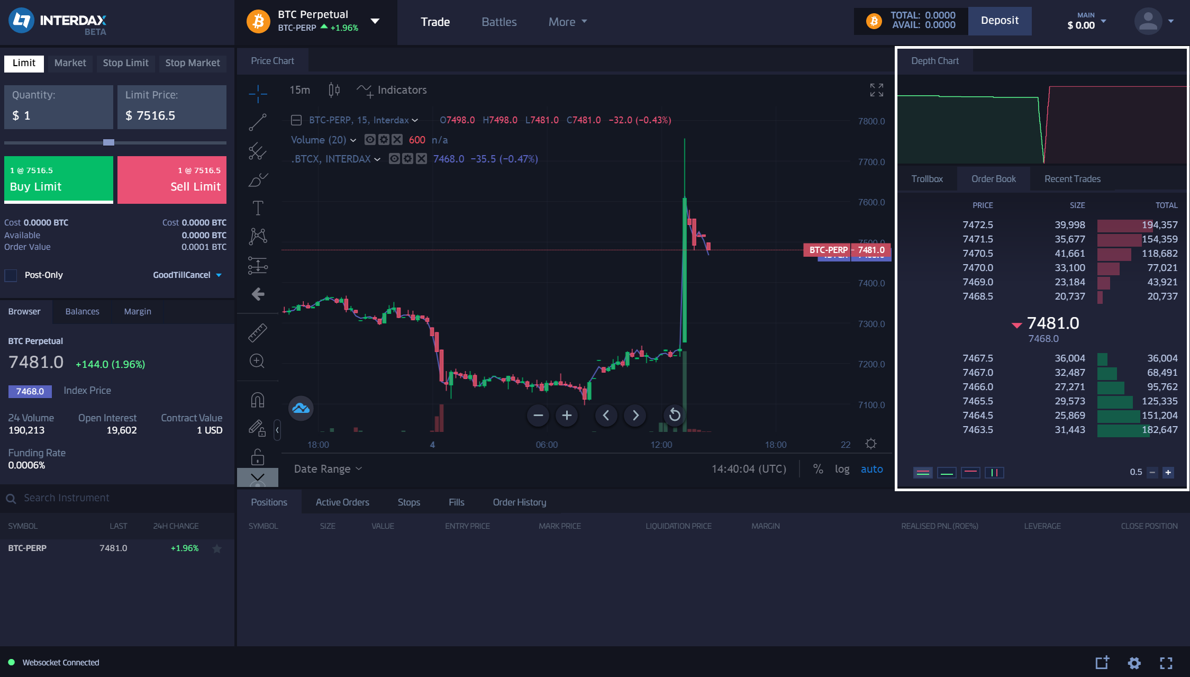Change the 15m chart interval
Screen dimensions: 1190x677
pos(299,90)
